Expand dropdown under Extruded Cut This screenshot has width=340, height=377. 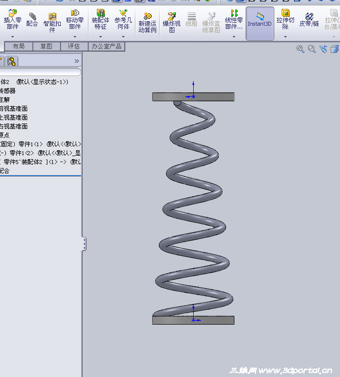(285, 37)
